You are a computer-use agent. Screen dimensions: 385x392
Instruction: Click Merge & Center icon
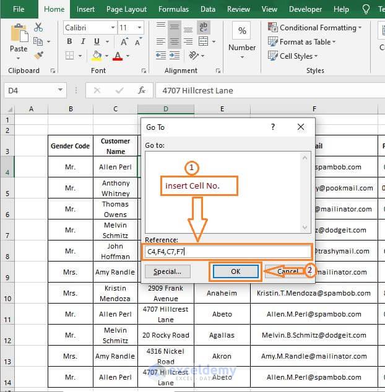203,41
